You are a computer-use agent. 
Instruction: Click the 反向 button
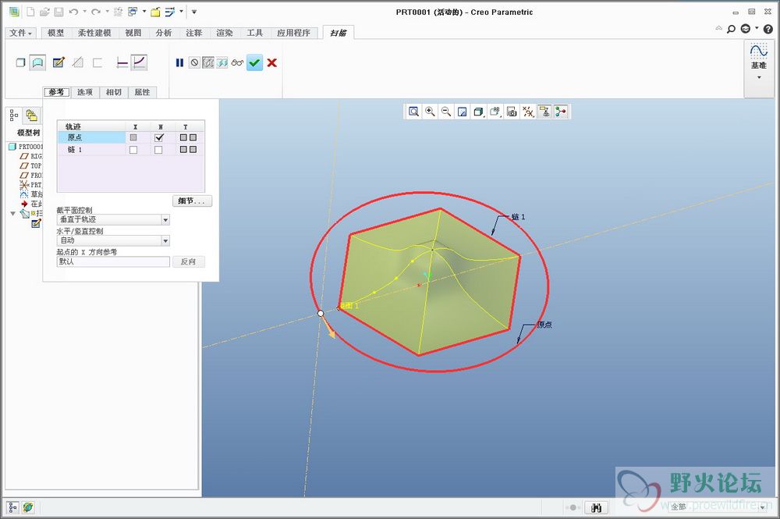189,261
